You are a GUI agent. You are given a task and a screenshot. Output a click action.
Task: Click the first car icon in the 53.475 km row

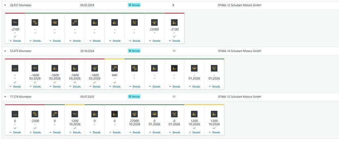(x=15, y=69)
